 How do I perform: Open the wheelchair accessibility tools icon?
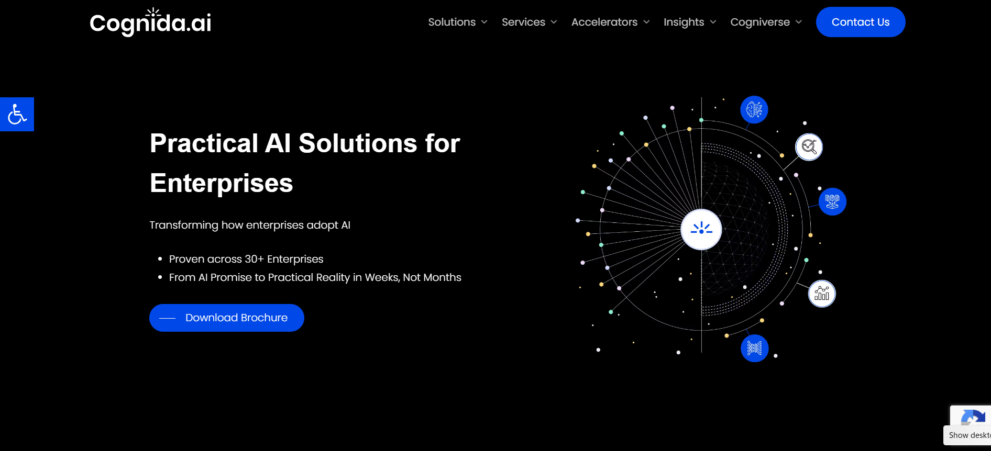17,114
